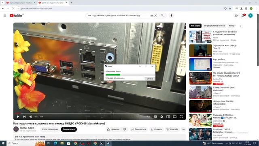Download the video with Скачать

[156, 129]
